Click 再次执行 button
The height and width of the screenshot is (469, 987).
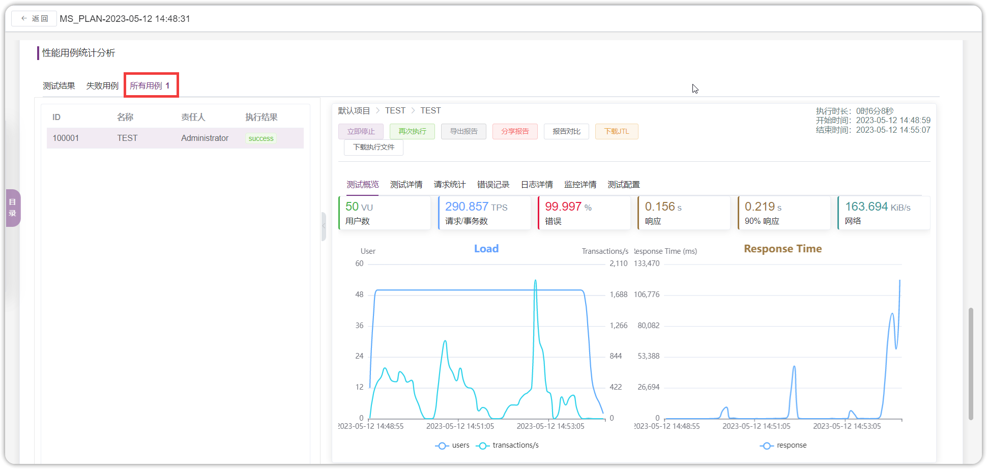point(412,131)
